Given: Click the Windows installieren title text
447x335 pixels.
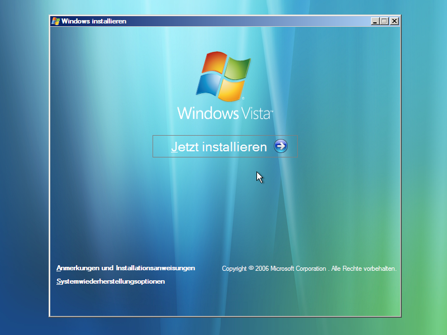Looking at the screenshot, I should pyautogui.click(x=94, y=21).
